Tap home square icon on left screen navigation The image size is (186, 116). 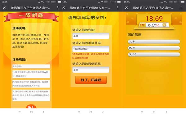31,112
